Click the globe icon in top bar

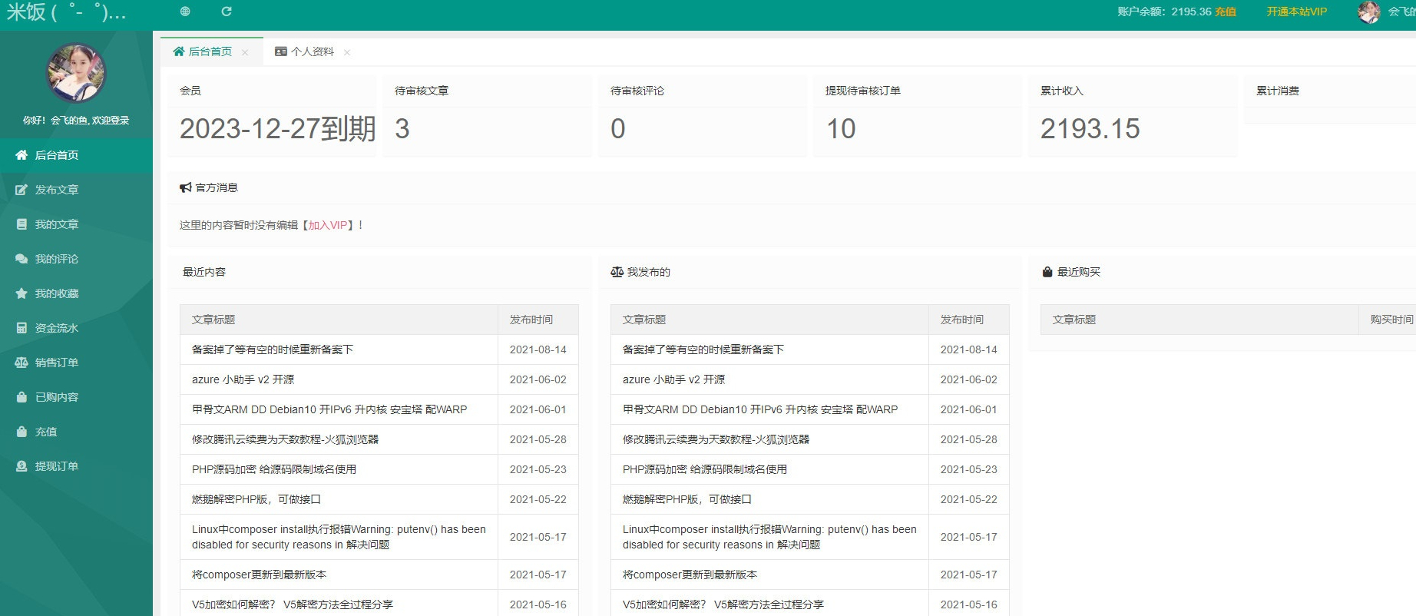[185, 12]
